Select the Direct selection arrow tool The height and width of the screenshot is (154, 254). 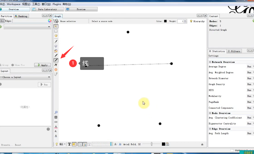pos(56,26)
